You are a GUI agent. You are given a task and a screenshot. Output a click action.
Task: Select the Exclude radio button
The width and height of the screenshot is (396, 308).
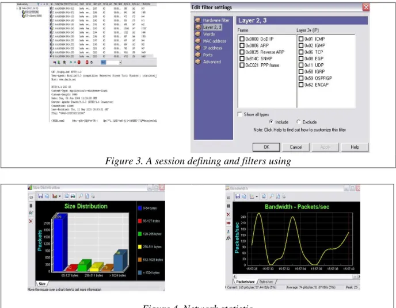(299, 122)
